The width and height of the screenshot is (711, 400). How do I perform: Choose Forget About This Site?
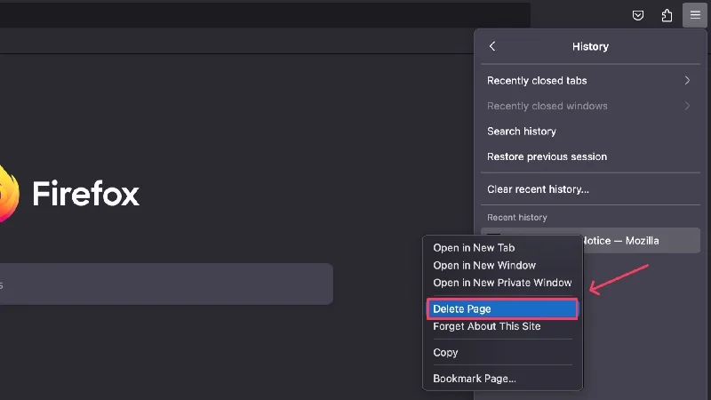pyautogui.click(x=486, y=326)
